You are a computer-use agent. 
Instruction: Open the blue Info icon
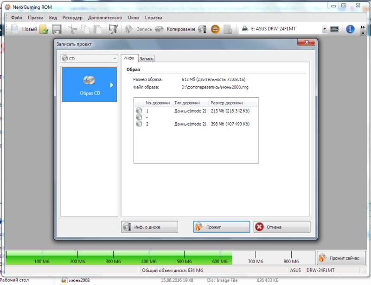350,29
